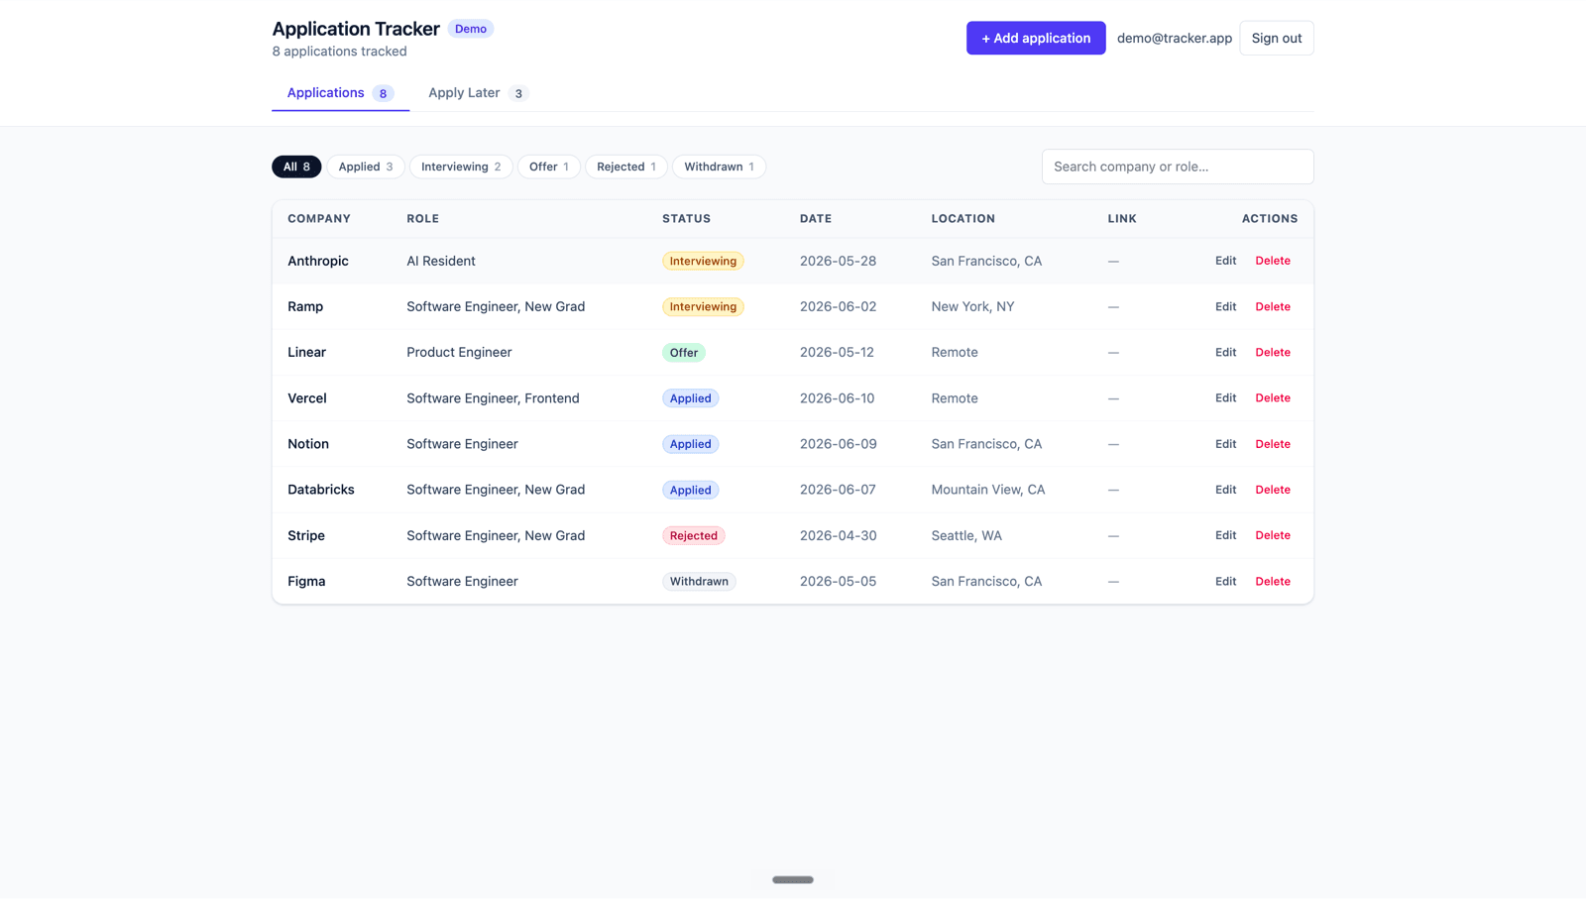Click the Stripe company name
This screenshot has height=899, width=1586.
point(306,535)
